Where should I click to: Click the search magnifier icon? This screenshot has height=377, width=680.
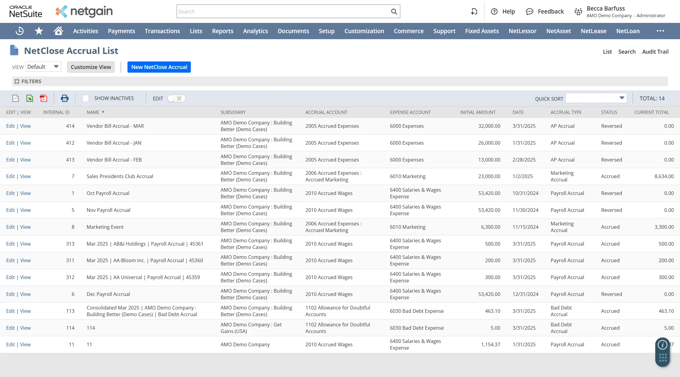tap(394, 11)
